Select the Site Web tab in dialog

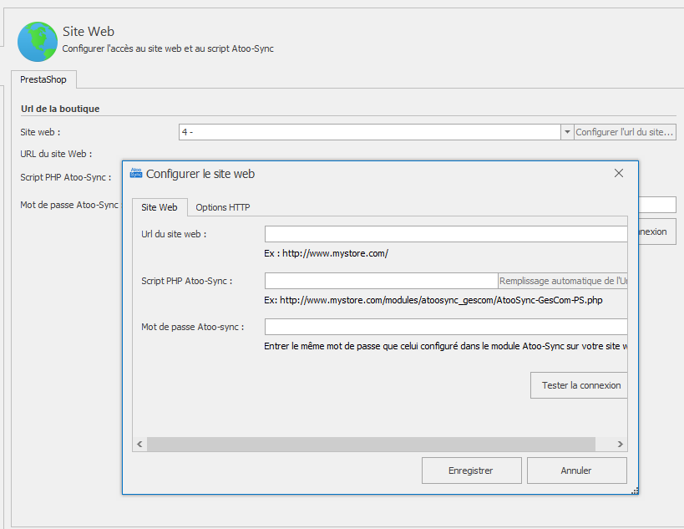tap(160, 207)
